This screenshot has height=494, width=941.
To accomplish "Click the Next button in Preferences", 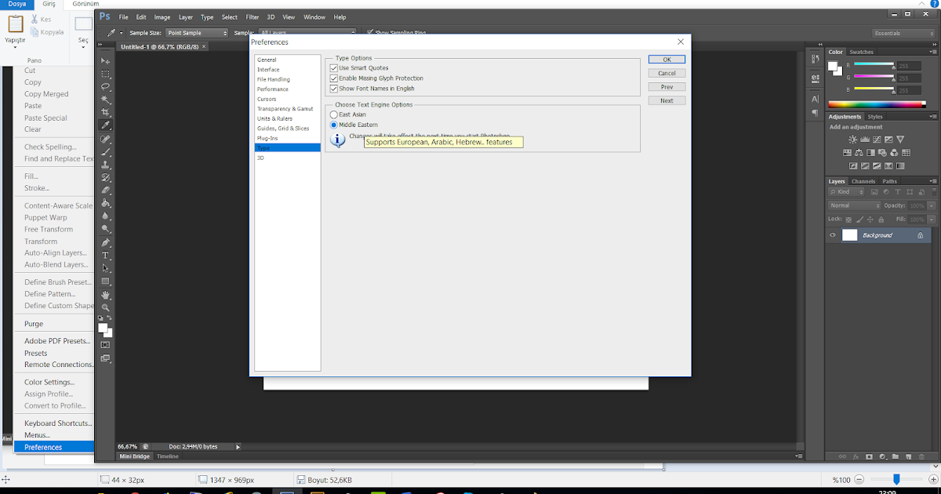I will [x=667, y=100].
